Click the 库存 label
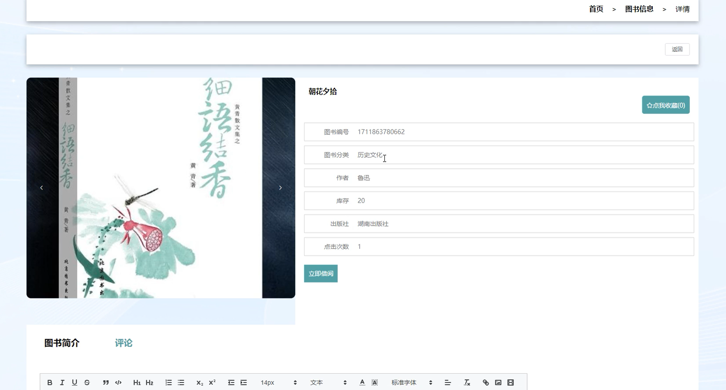This screenshot has width=726, height=390. [x=343, y=201]
